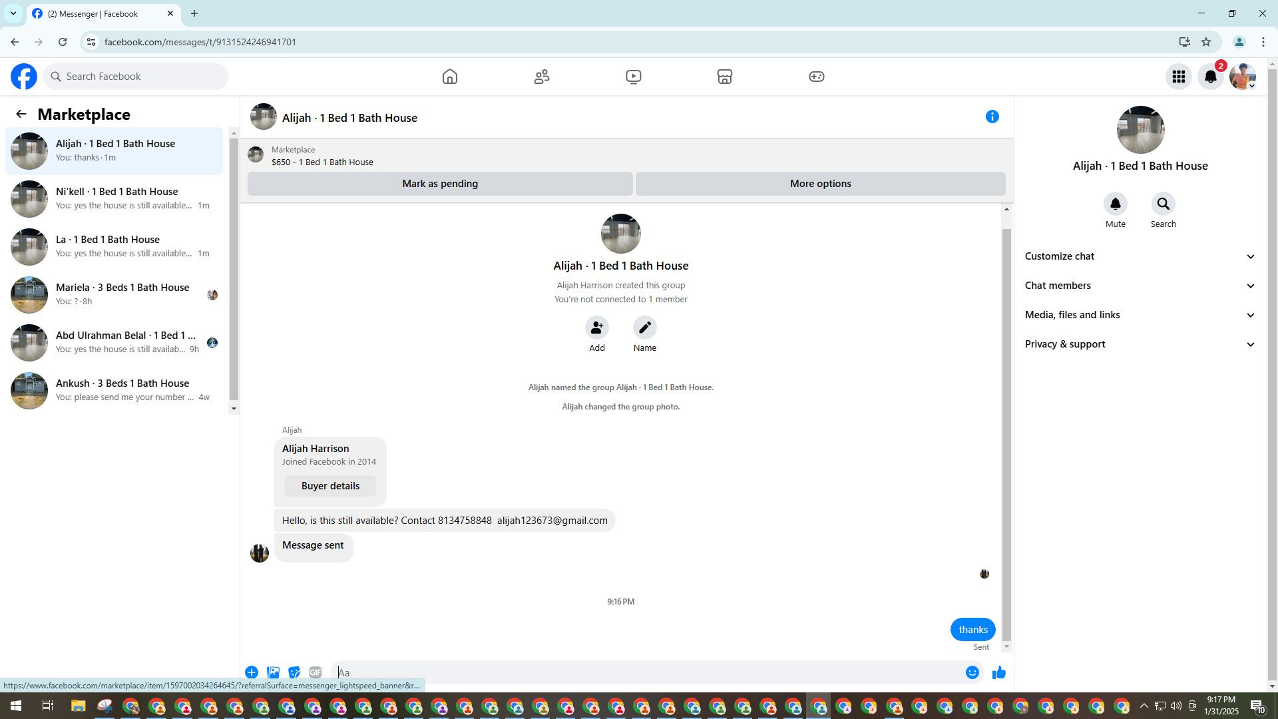Open more actions plus icon in composer

click(x=252, y=672)
